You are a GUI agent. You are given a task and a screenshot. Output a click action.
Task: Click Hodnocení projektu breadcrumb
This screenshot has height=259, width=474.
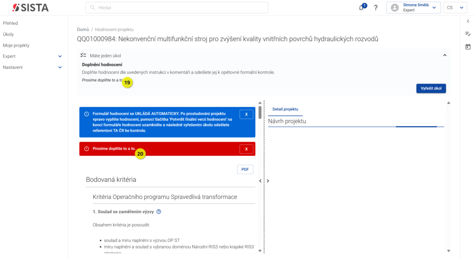pos(114,30)
